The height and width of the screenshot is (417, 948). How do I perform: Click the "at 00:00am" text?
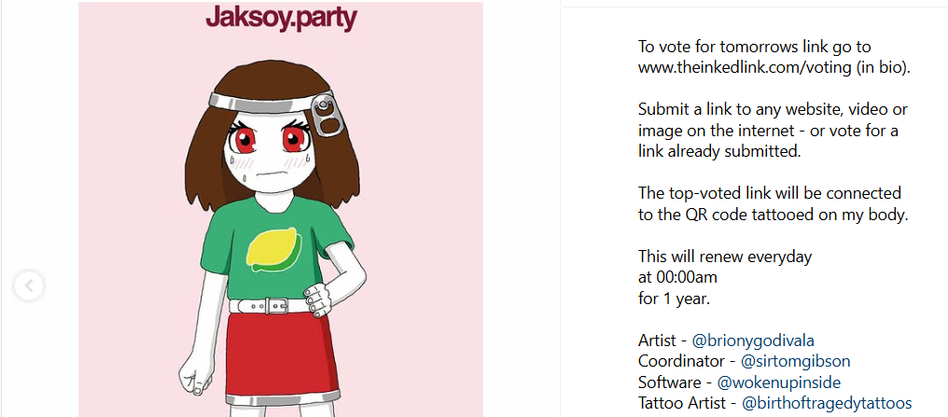point(677,277)
